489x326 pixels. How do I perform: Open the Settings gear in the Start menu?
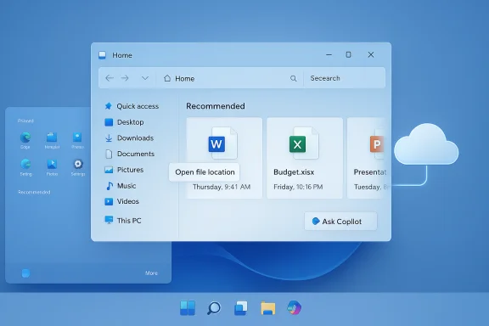pos(78,164)
